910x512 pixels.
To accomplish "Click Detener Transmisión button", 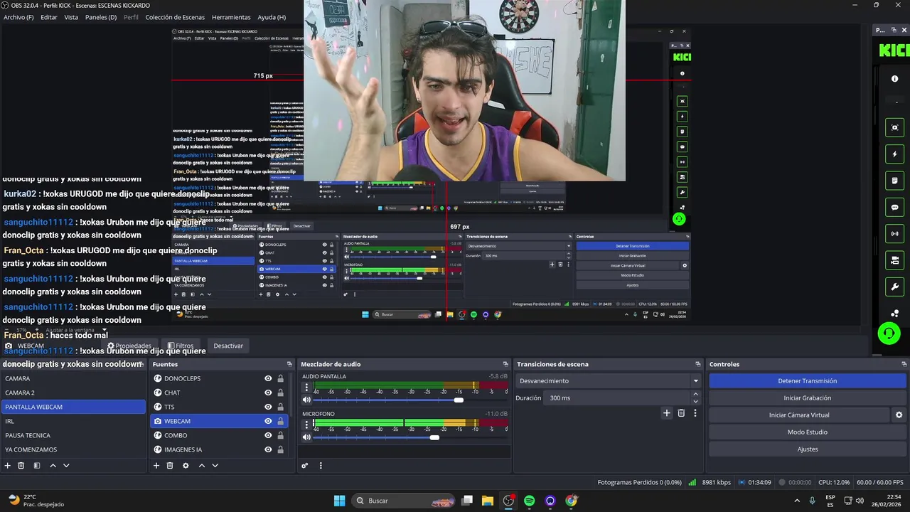I will pos(807,381).
